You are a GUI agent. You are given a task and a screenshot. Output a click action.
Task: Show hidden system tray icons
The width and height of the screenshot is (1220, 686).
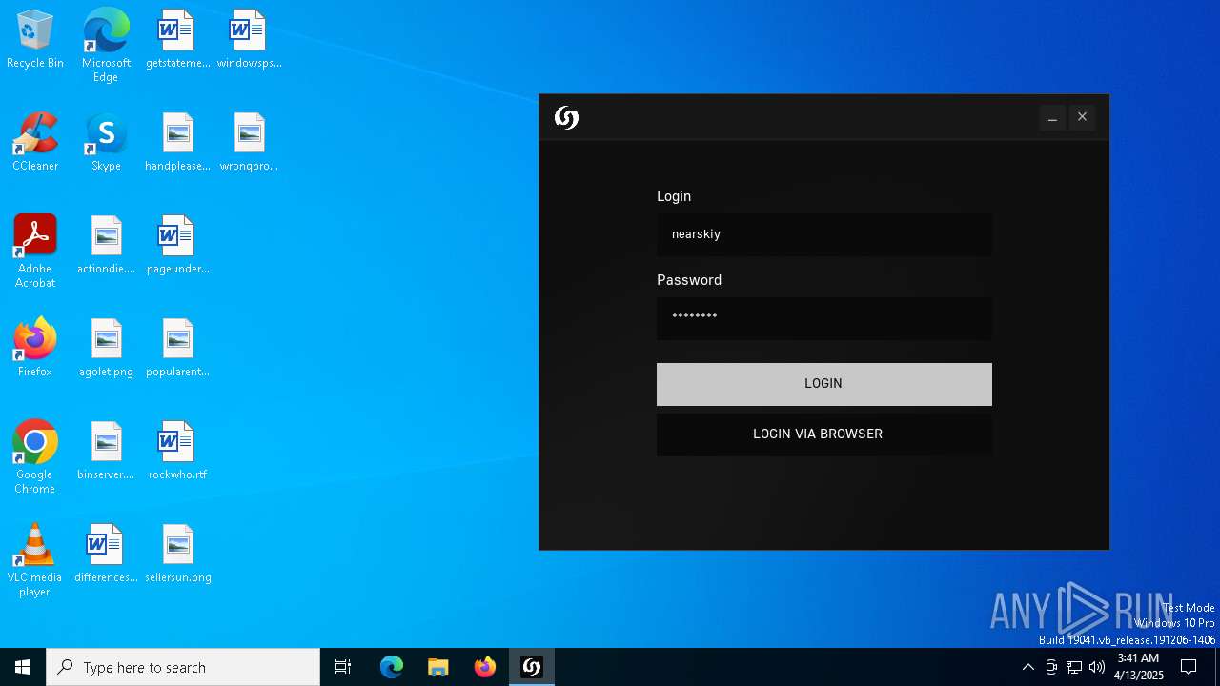(1027, 667)
